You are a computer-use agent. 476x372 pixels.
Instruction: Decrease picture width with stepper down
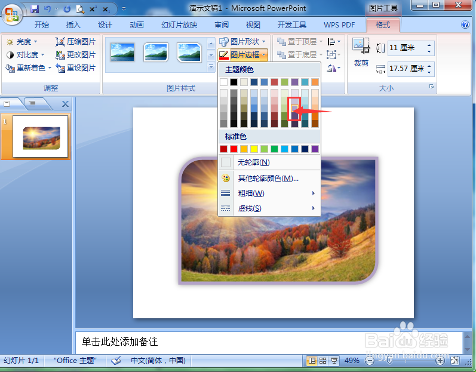[x=429, y=72]
